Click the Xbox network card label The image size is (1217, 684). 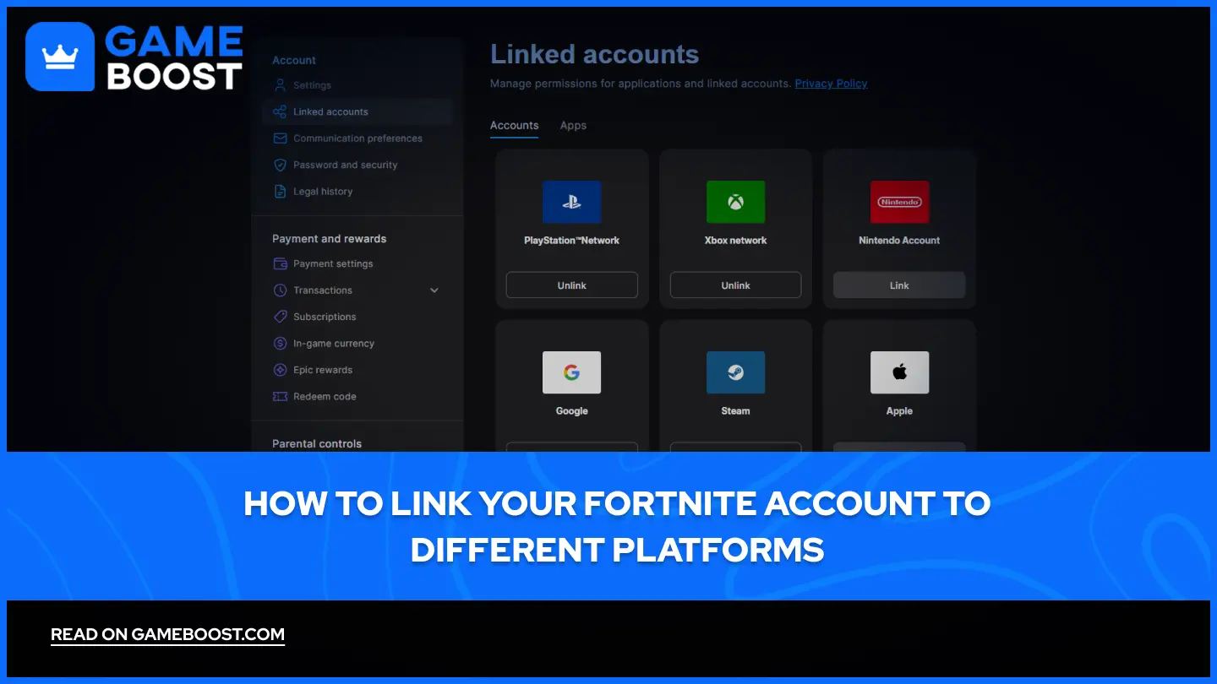735,241
